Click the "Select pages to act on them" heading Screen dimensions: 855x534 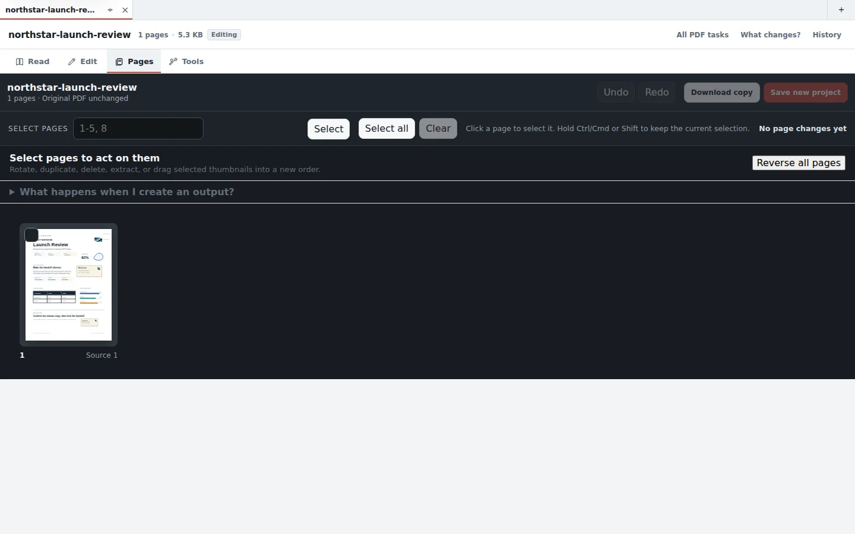pyautogui.click(x=84, y=158)
